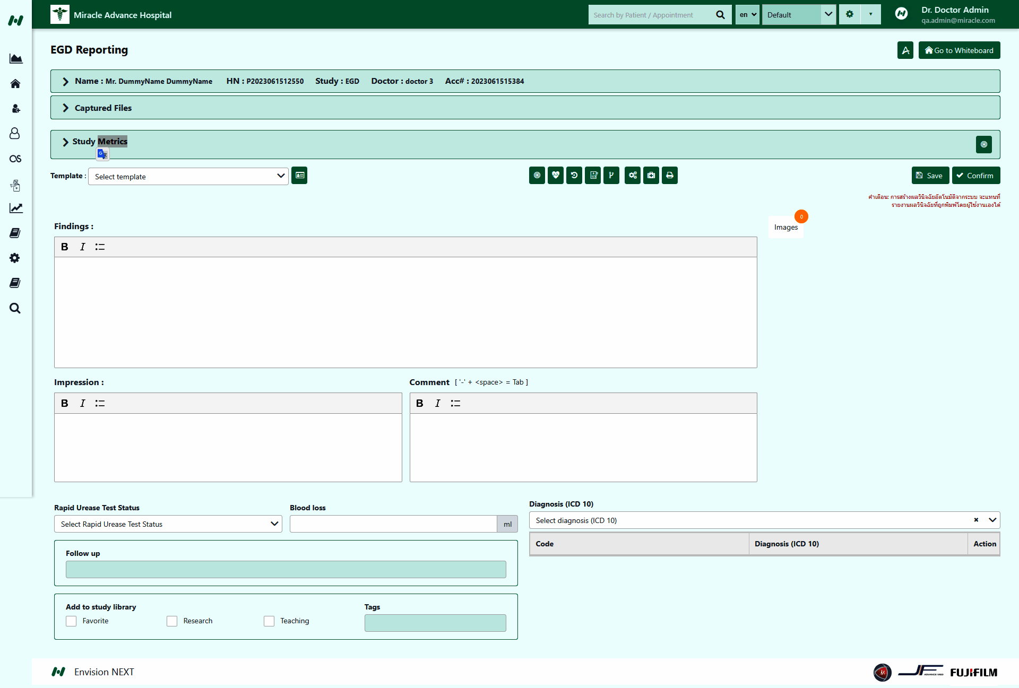Open the home icon in left sidebar

pos(15,84)
